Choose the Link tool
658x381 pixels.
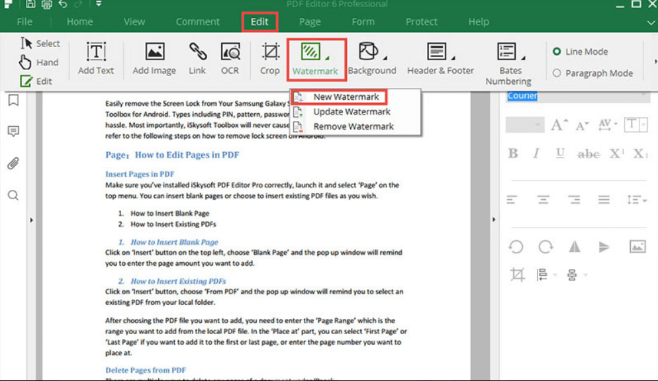point(197,58)
